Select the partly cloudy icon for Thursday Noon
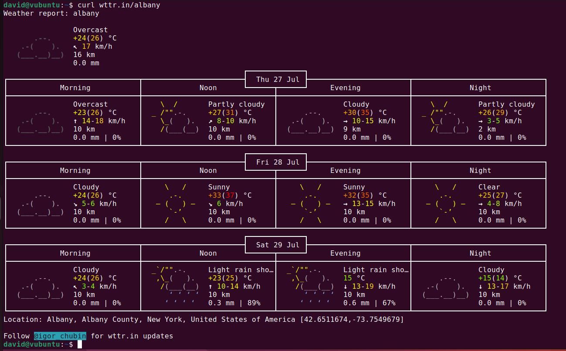566x351 pixels. (176, 117)
